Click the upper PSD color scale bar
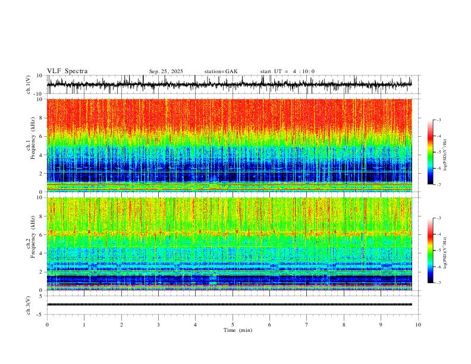Image resolution: width=471 pixels, height=364 pixels. [x=431, y=152]
